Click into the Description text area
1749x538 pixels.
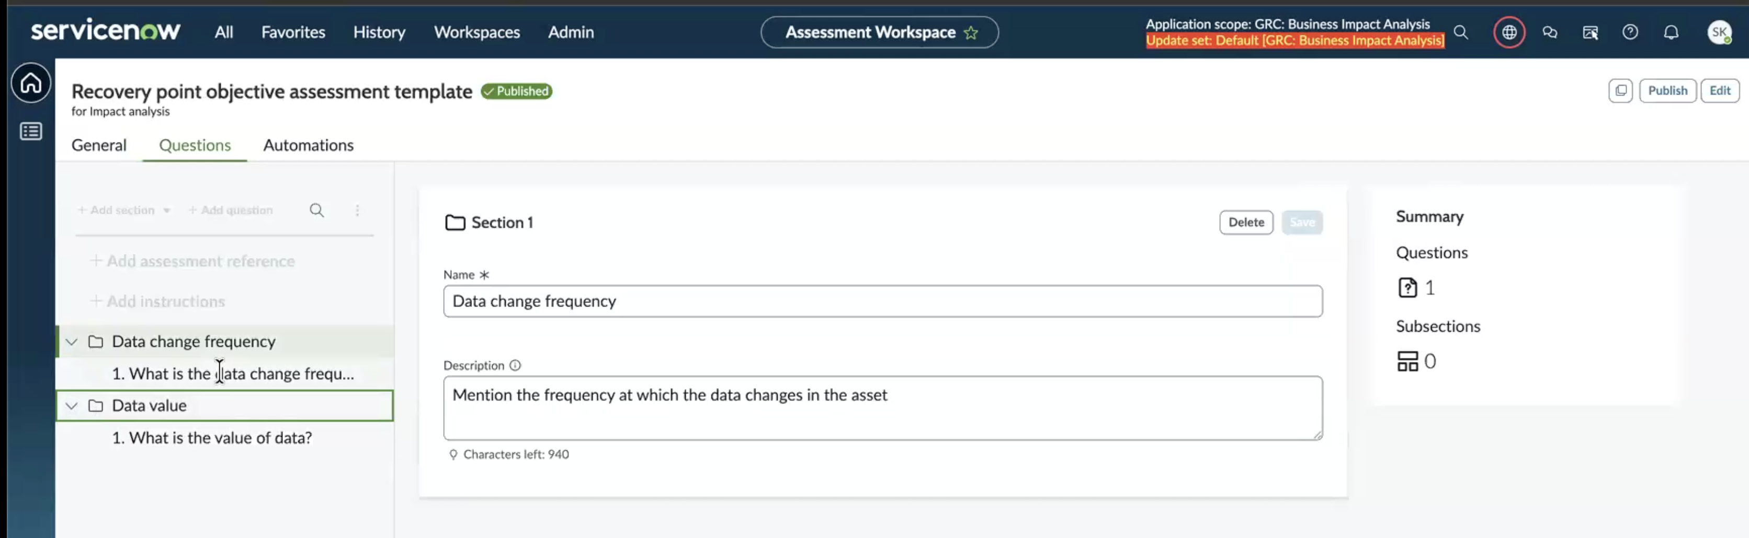point(883,408)
